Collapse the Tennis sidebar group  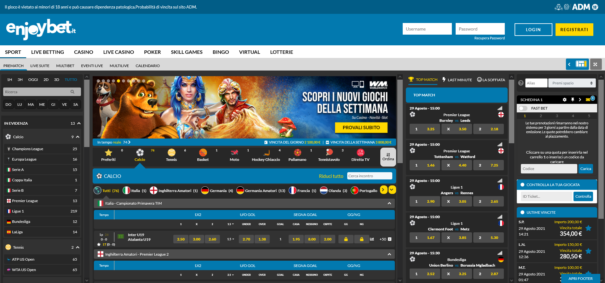click(x=78, y=247)
